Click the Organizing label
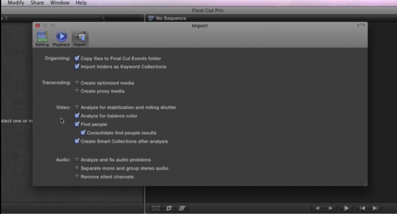 point(57,58)
